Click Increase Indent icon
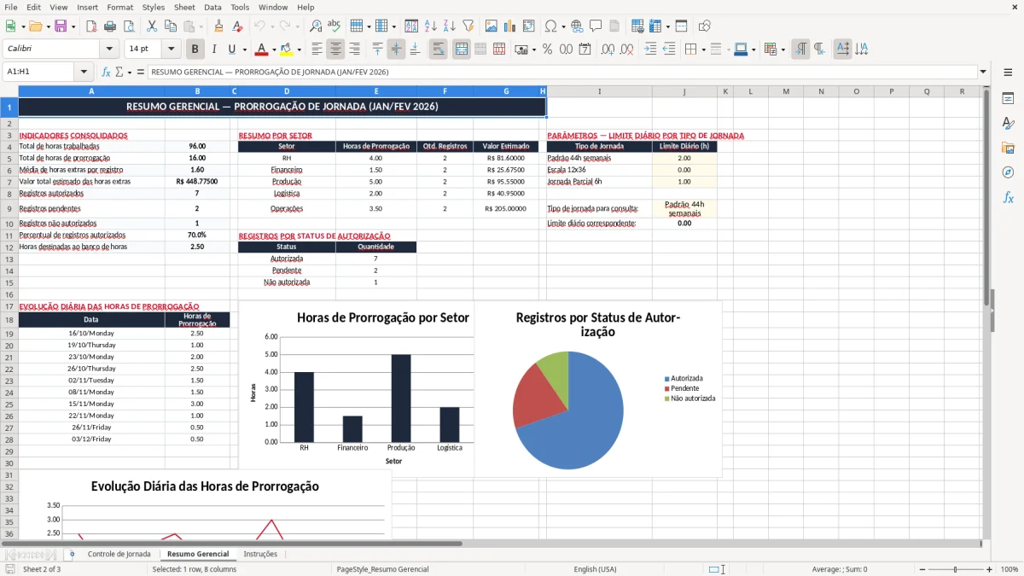The image size is (1024, 576). (x=650, y=49)
